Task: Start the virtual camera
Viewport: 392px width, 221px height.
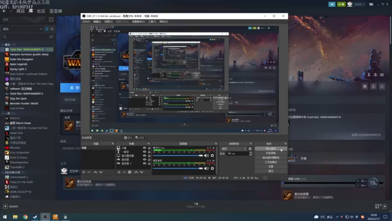Action: [271, 158]
